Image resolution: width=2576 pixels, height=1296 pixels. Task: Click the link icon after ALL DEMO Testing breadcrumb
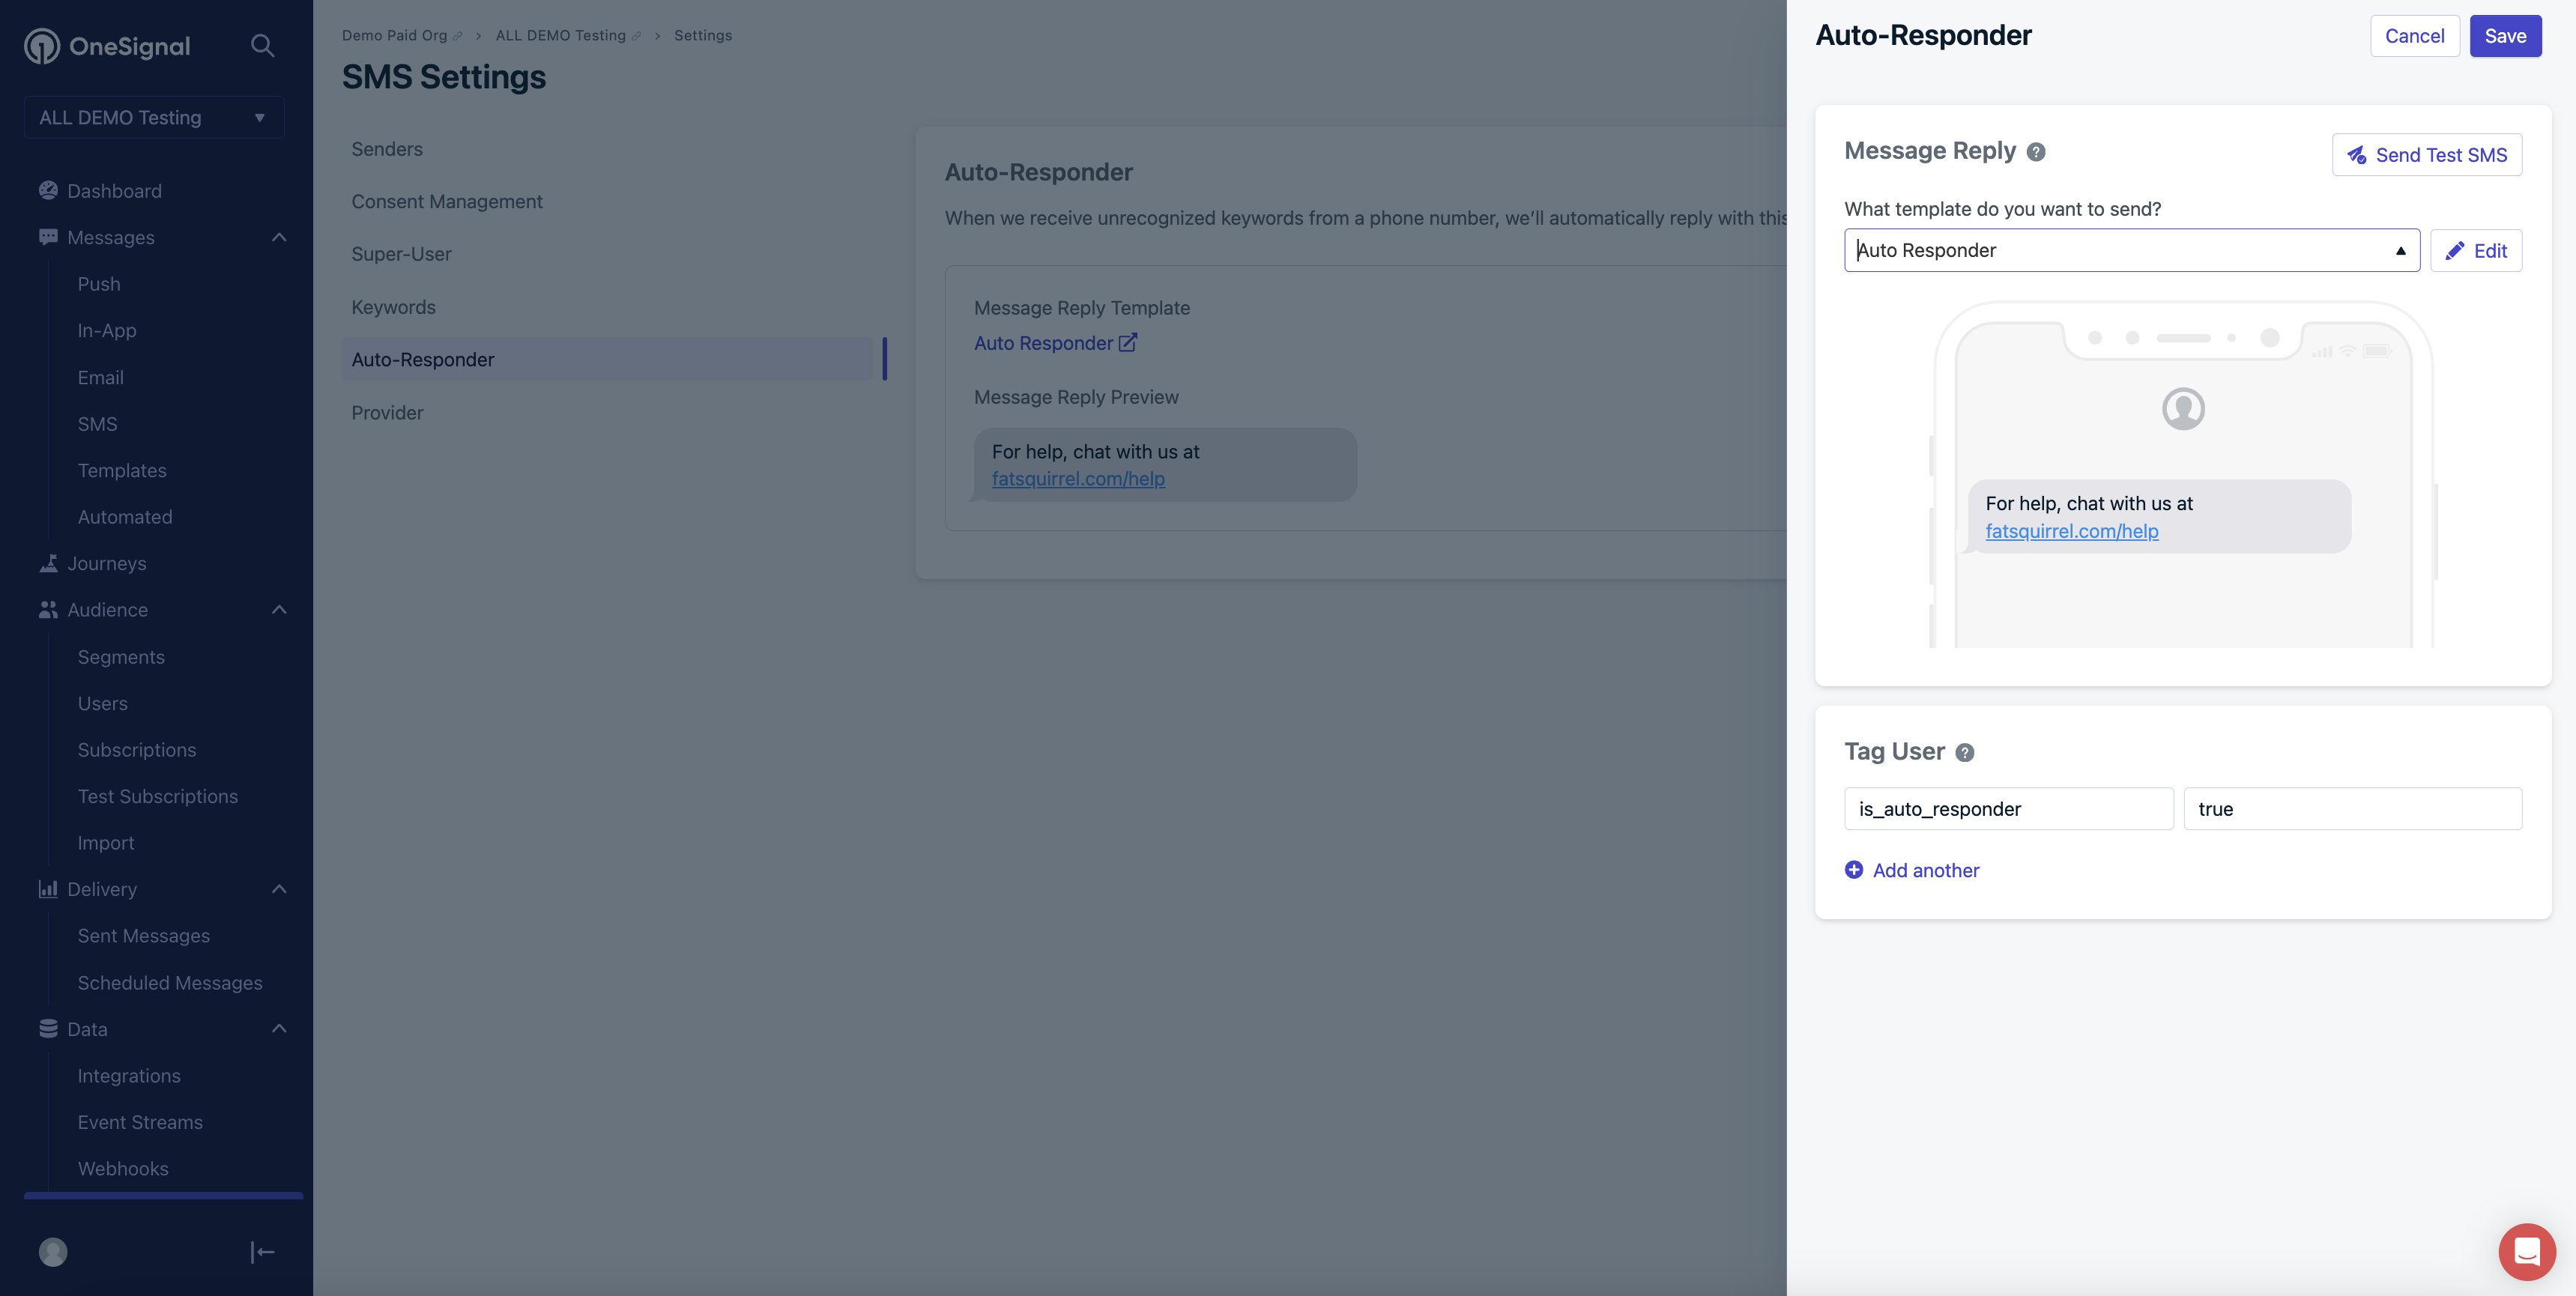tap(636, 36)
